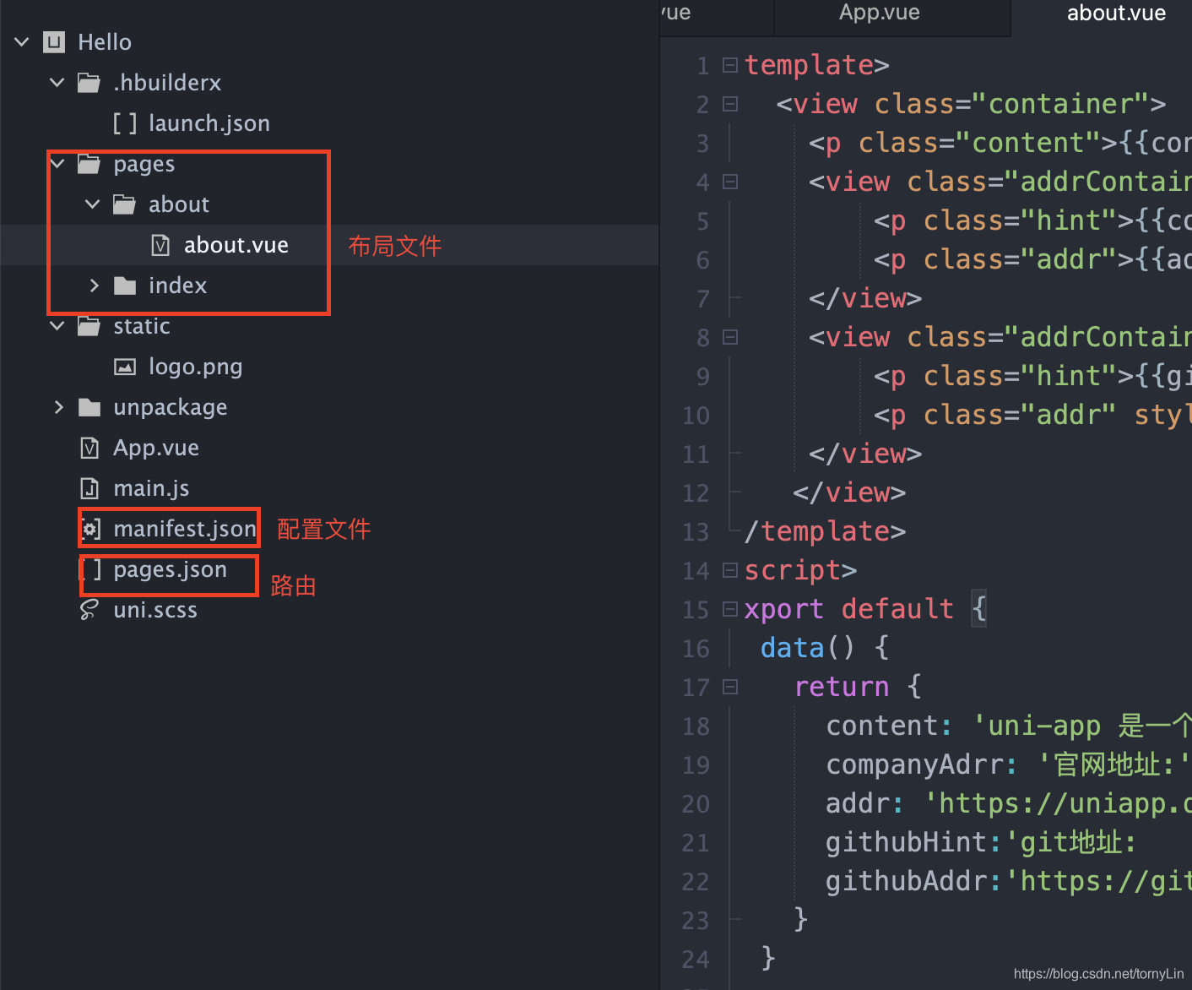Place cursor on closing template tag line 13
This screenshot has height=990, width=1192.
pos(825,531)
